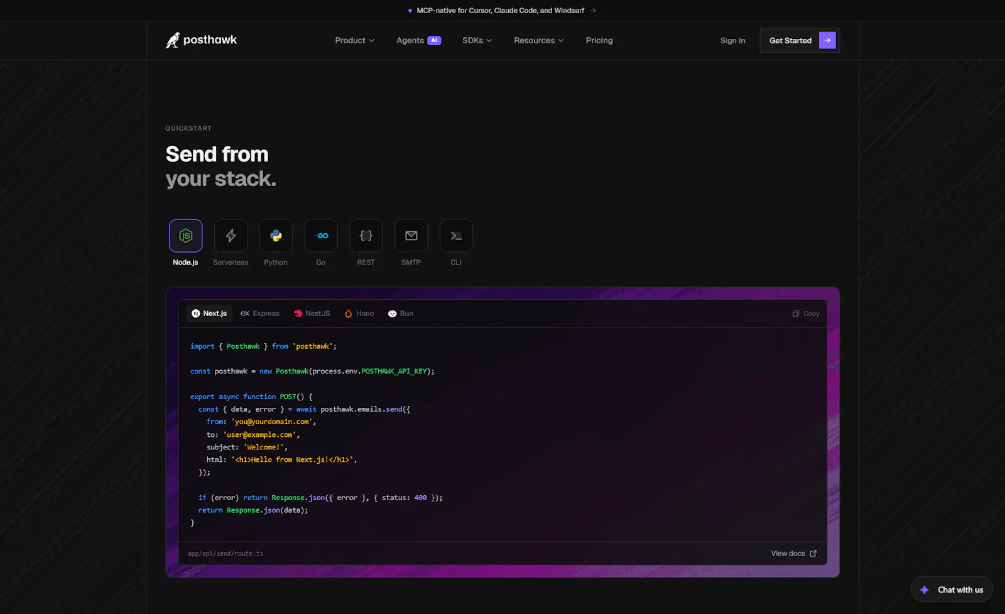The width and height of the screenshot is (1005, 614).
Task: Switch to the NestJS code tab
Action: click(x=312, y=314)
